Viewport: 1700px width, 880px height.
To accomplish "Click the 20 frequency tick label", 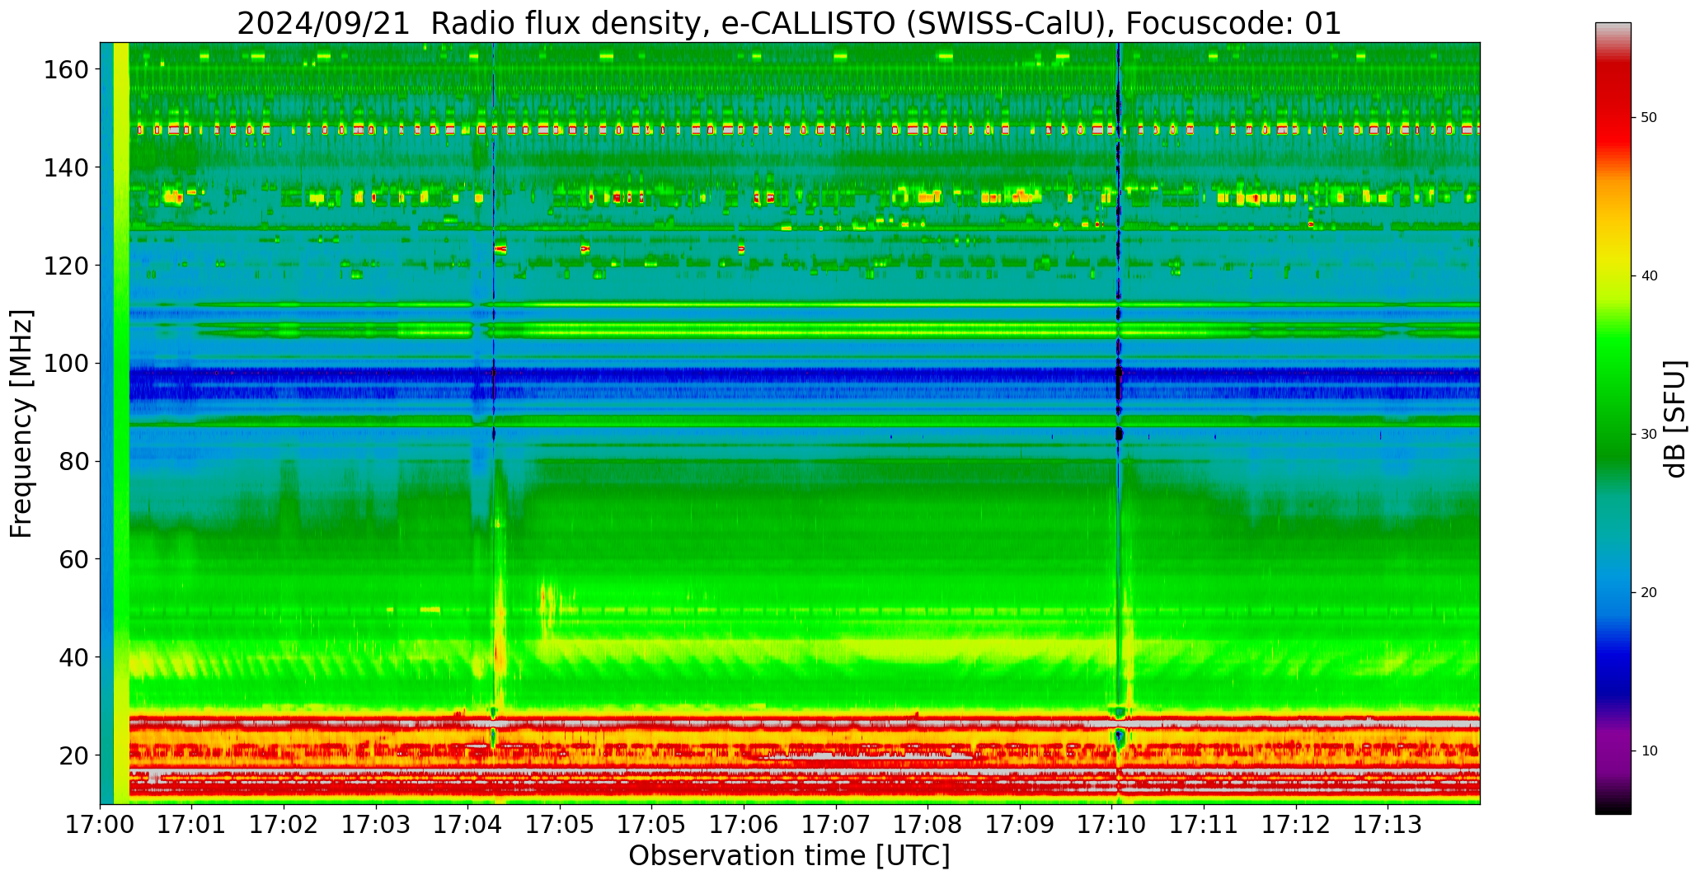I will (73, 755).
